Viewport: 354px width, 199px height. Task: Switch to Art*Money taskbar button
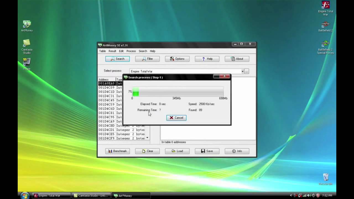[x=131, y=195]
